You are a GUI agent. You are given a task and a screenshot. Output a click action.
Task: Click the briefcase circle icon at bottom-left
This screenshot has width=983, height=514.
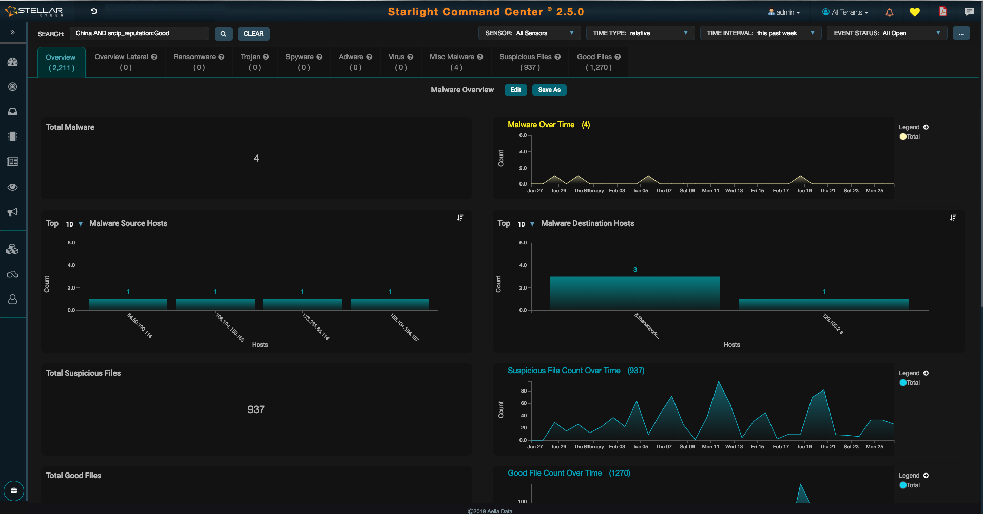(x=14, y=491)
